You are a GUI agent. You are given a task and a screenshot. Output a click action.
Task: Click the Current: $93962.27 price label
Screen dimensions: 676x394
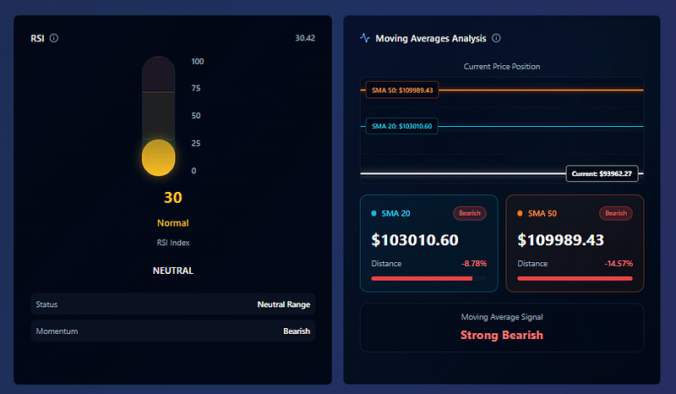602,173
